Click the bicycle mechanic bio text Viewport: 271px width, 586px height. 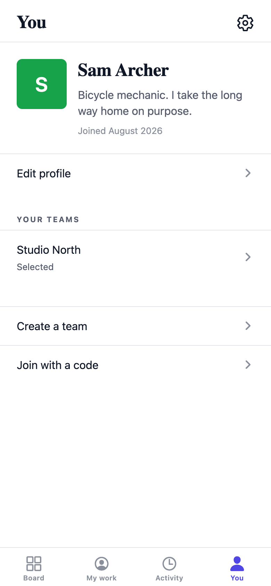click(160, 103)
